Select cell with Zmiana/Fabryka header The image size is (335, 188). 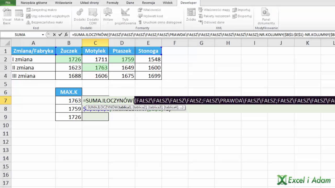(x=33, y=51)
